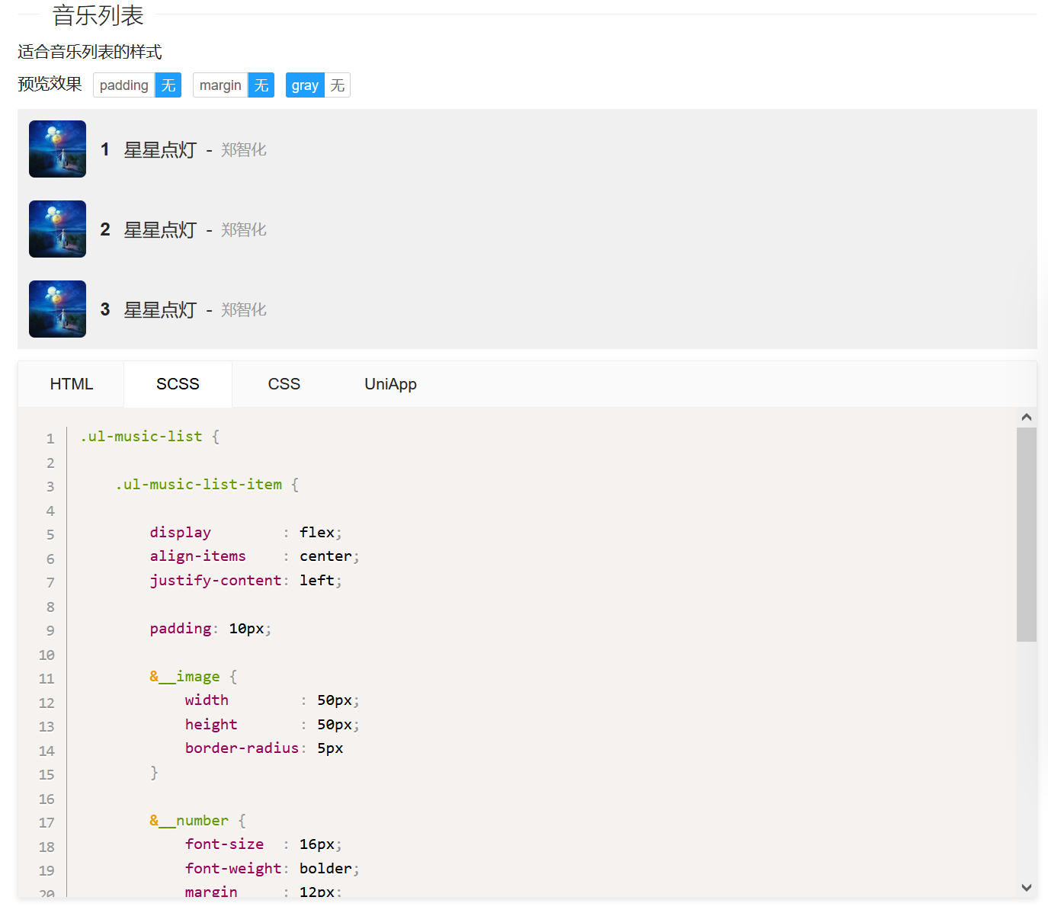Click the code panel scrollbar thumb
The width and height of the screenshot is (1048, 913).
coord(1027,534)
